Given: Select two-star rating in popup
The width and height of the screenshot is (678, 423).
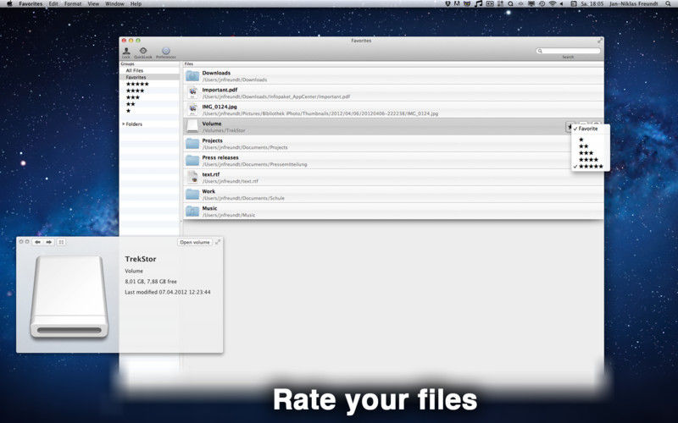Looking at the screenshot, I should click(x=583, y=146).
